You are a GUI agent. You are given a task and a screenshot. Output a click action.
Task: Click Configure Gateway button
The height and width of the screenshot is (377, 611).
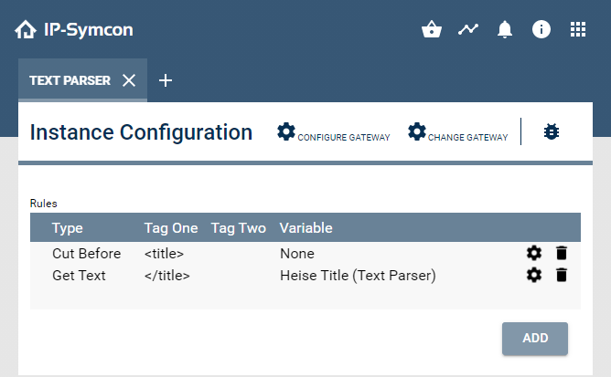334,133
